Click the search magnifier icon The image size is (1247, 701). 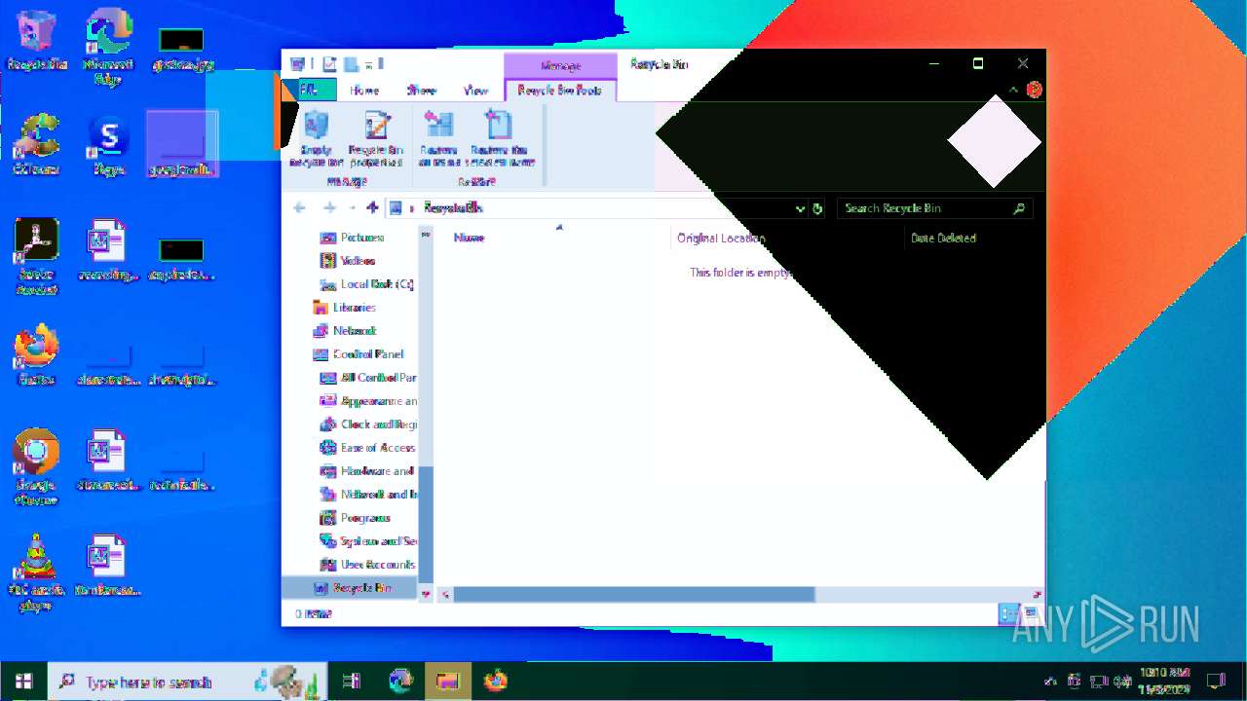coord(1019,208)
